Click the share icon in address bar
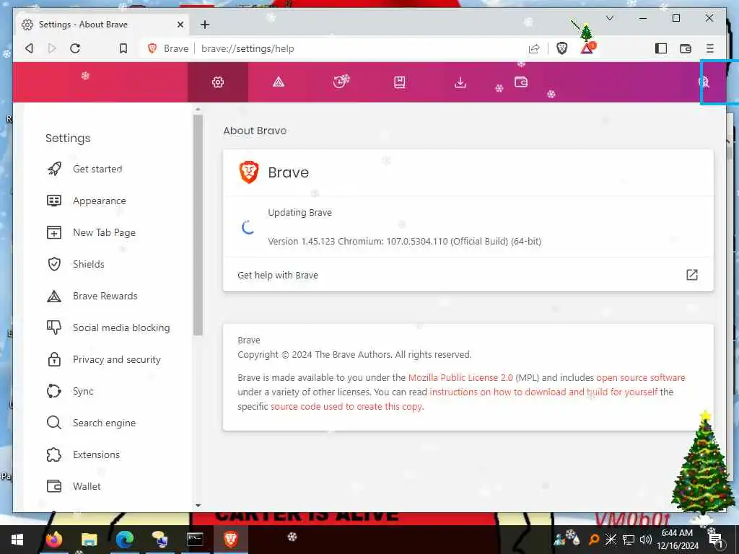739x554 pixels. 534,48
